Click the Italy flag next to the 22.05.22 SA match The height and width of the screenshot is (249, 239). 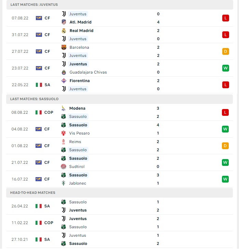(x=39, y=85)
